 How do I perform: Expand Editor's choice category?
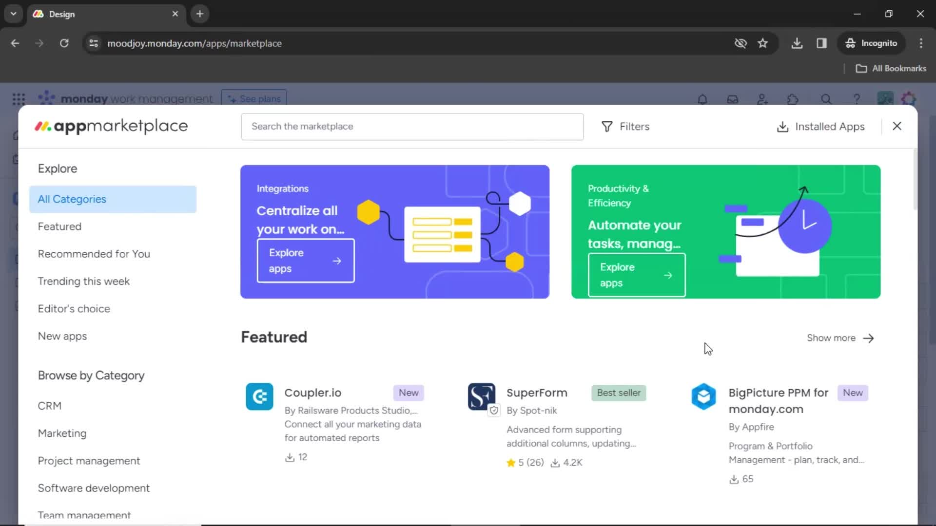click(74, 308)
